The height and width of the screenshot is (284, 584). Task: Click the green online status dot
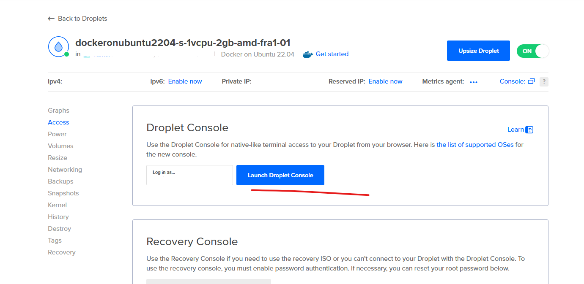pyautogui.click(x=66, y=55)
